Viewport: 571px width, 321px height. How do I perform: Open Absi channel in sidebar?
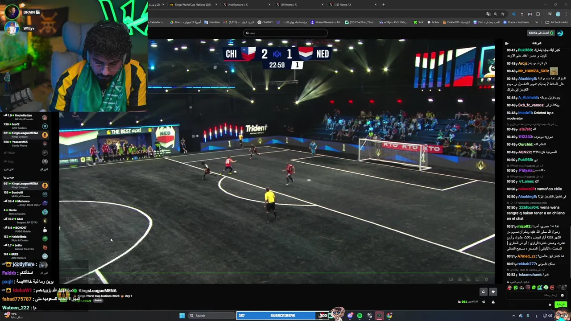pyautogui.click(x=25, y=221)
